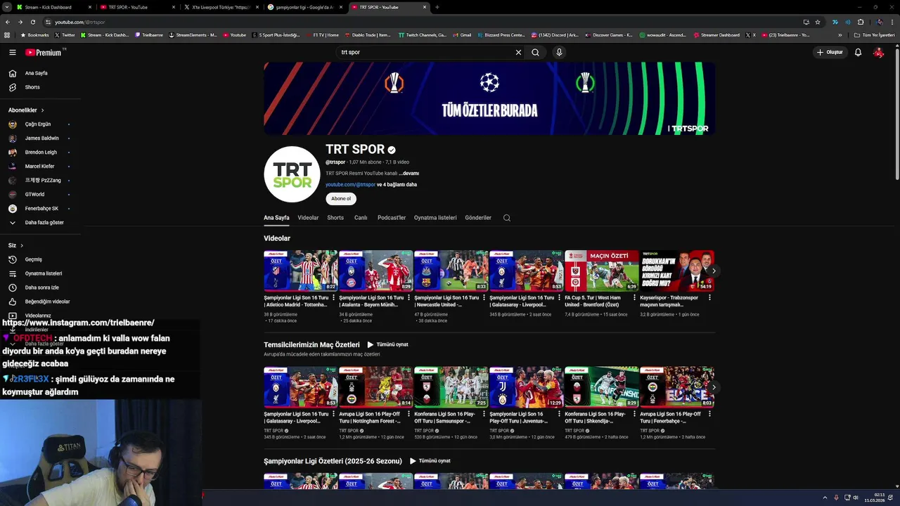Viewport: 900px width, 506px height.
Task: Open Marcel Kiefer subscription in sidebar
Action: coord(40,167)
